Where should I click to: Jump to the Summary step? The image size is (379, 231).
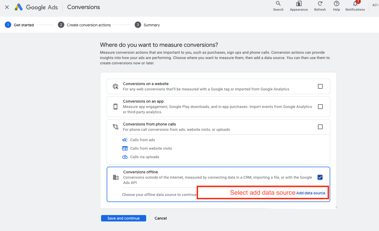point(151,25)
